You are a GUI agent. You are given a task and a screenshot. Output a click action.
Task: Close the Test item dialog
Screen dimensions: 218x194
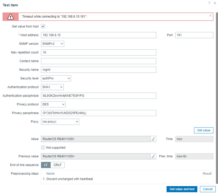pos(215,3)
